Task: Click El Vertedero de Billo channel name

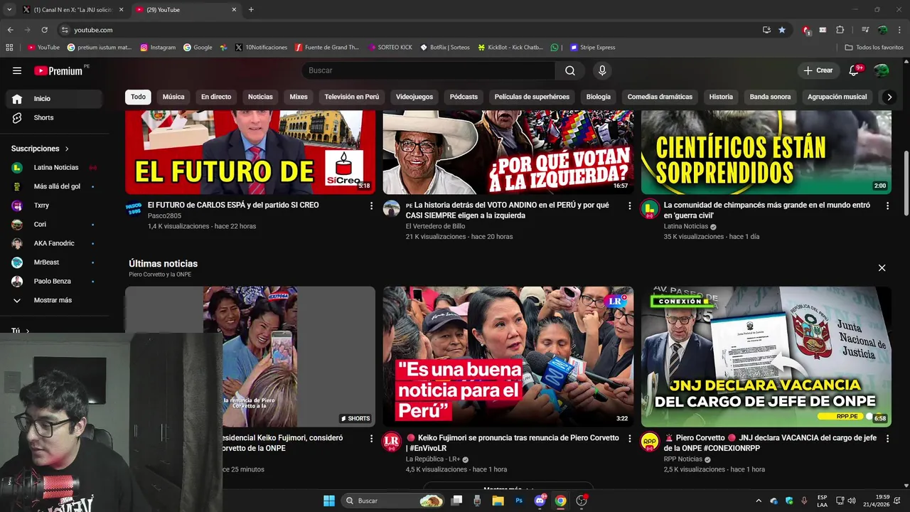Action: (x=435, y=226)
